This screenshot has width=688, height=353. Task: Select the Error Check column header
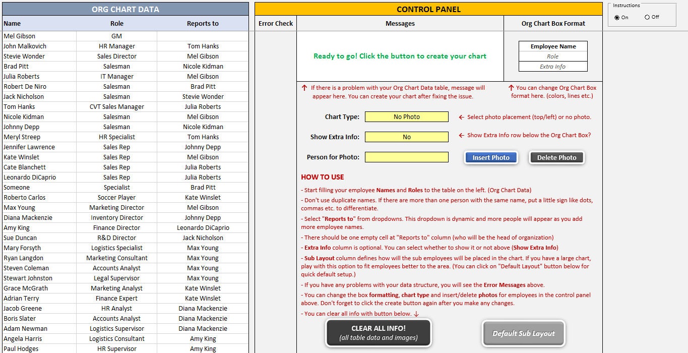pos(275,23)
